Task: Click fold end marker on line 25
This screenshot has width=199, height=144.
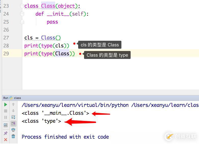Action: tap(22, 22)
